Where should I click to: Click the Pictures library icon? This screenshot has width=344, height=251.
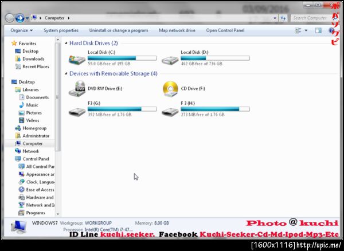(x=22, y=113)
